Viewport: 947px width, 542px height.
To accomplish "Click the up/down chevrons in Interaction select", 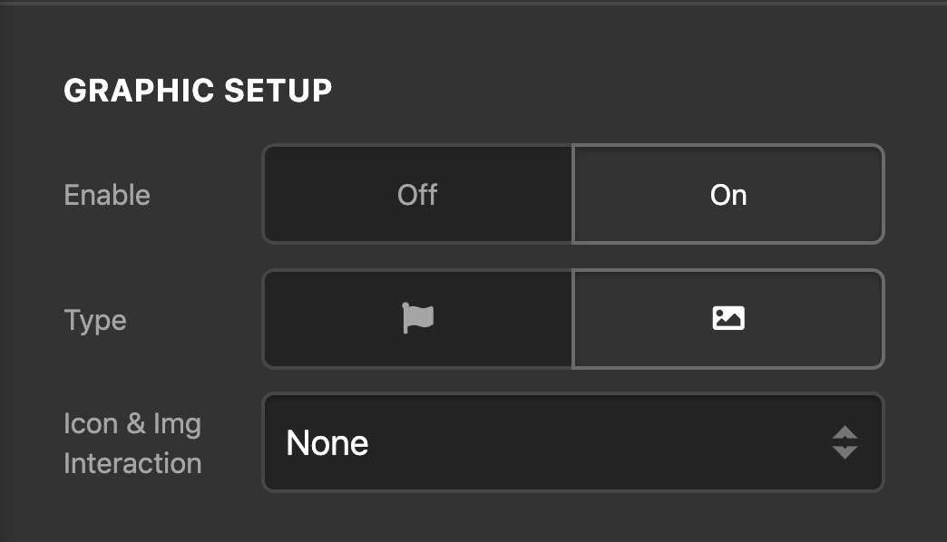I will tap(844, 442).
